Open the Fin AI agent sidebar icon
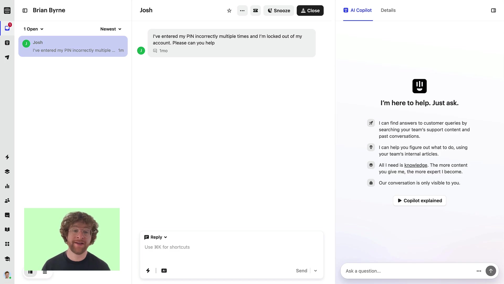504x284 pixels. 7,43
